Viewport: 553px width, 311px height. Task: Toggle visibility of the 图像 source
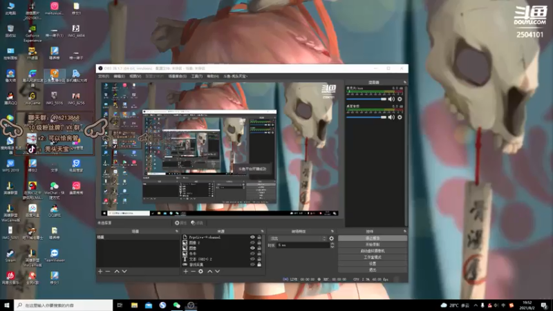(x=252, y=248)
